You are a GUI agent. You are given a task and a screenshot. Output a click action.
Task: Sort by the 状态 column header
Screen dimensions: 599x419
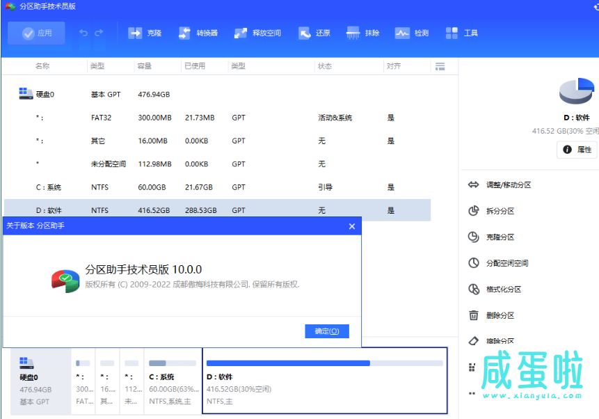325,66
